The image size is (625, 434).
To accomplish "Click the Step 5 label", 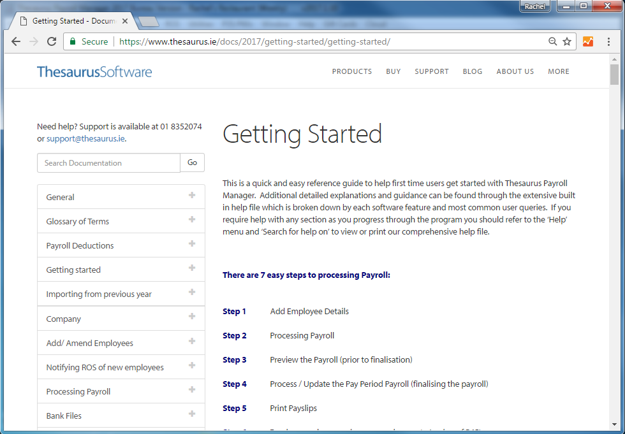I will click(235, 409).
